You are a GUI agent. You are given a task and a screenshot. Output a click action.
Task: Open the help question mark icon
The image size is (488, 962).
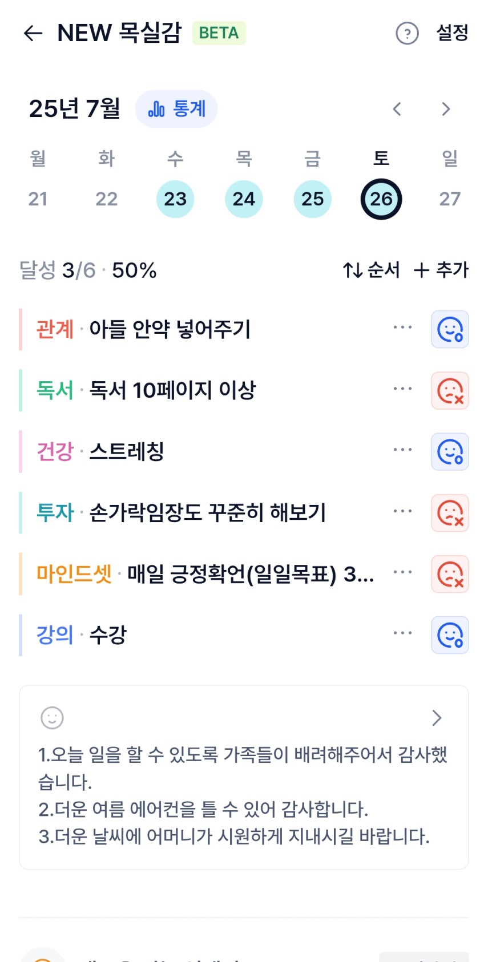tap(407, 33)
